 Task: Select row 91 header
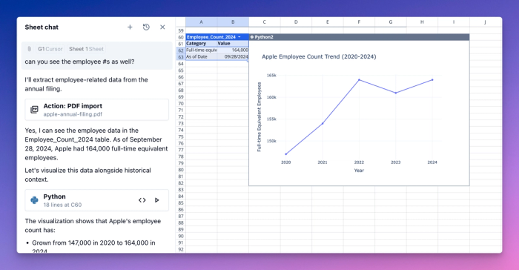coord(181,243)
